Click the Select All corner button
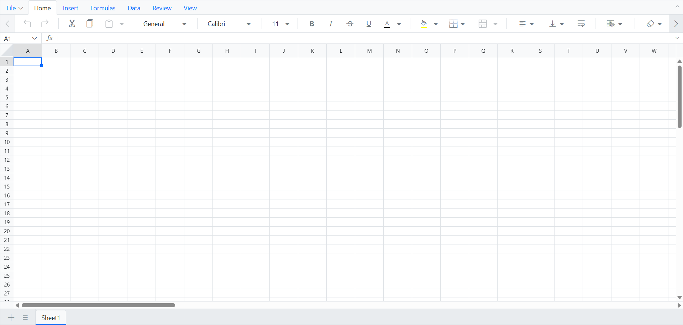This screenshot has width=683, height=325. (7, 51)
